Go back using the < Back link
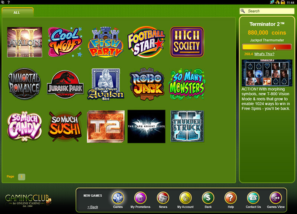 coord(92,207)
